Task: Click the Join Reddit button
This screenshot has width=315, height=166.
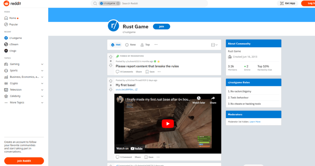Action: coord(24,161)
